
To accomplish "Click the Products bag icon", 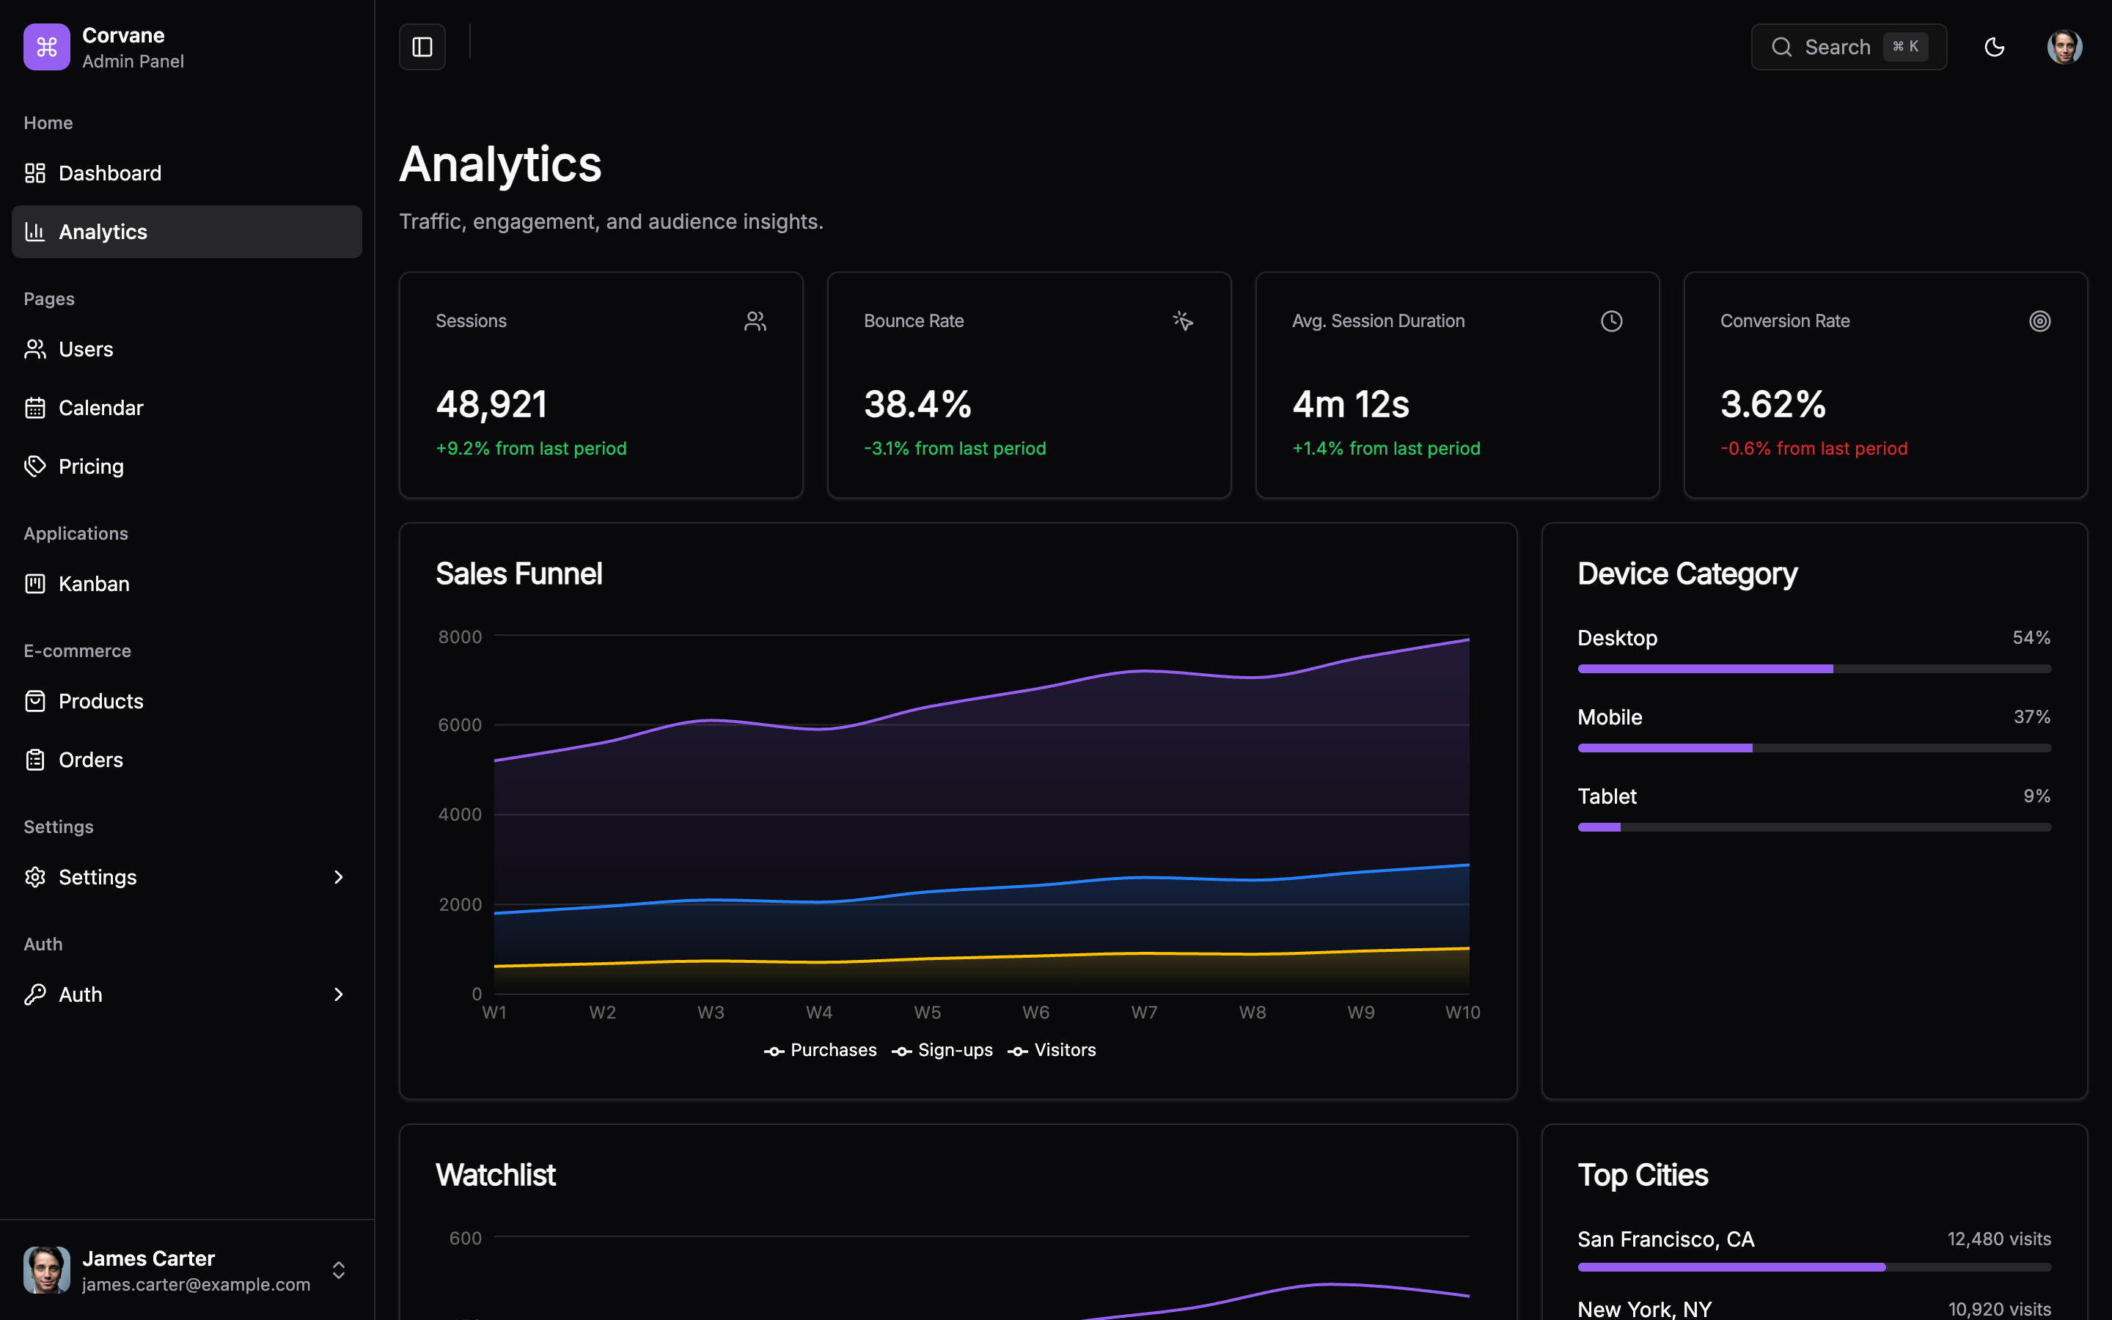I will (35, 701).
